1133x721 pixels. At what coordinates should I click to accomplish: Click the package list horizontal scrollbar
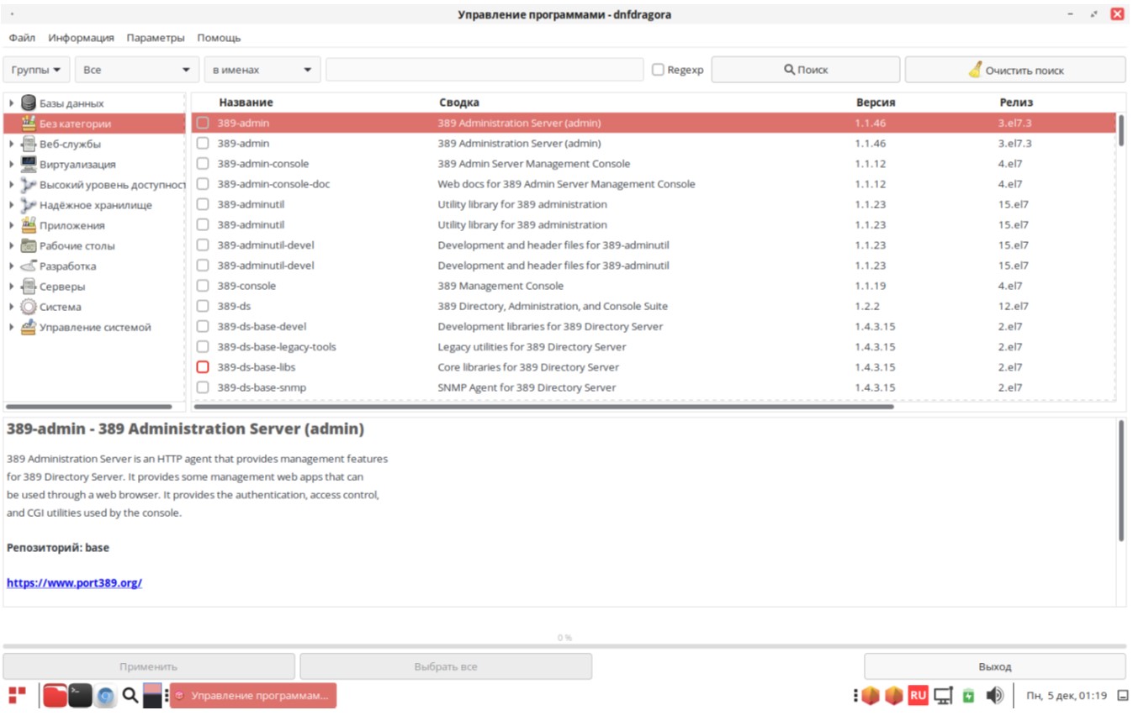pyautogui.click(x=543, y=407)
